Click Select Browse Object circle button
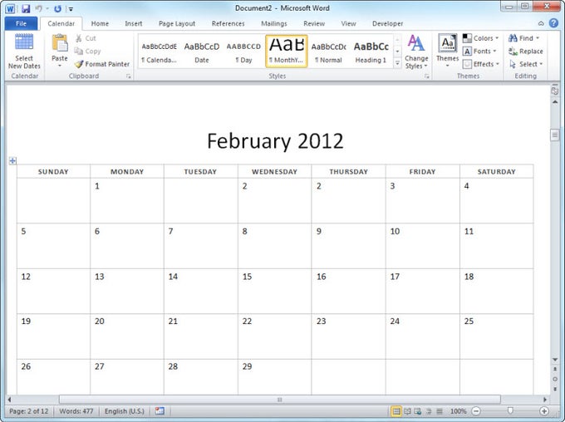 (555, 379)
